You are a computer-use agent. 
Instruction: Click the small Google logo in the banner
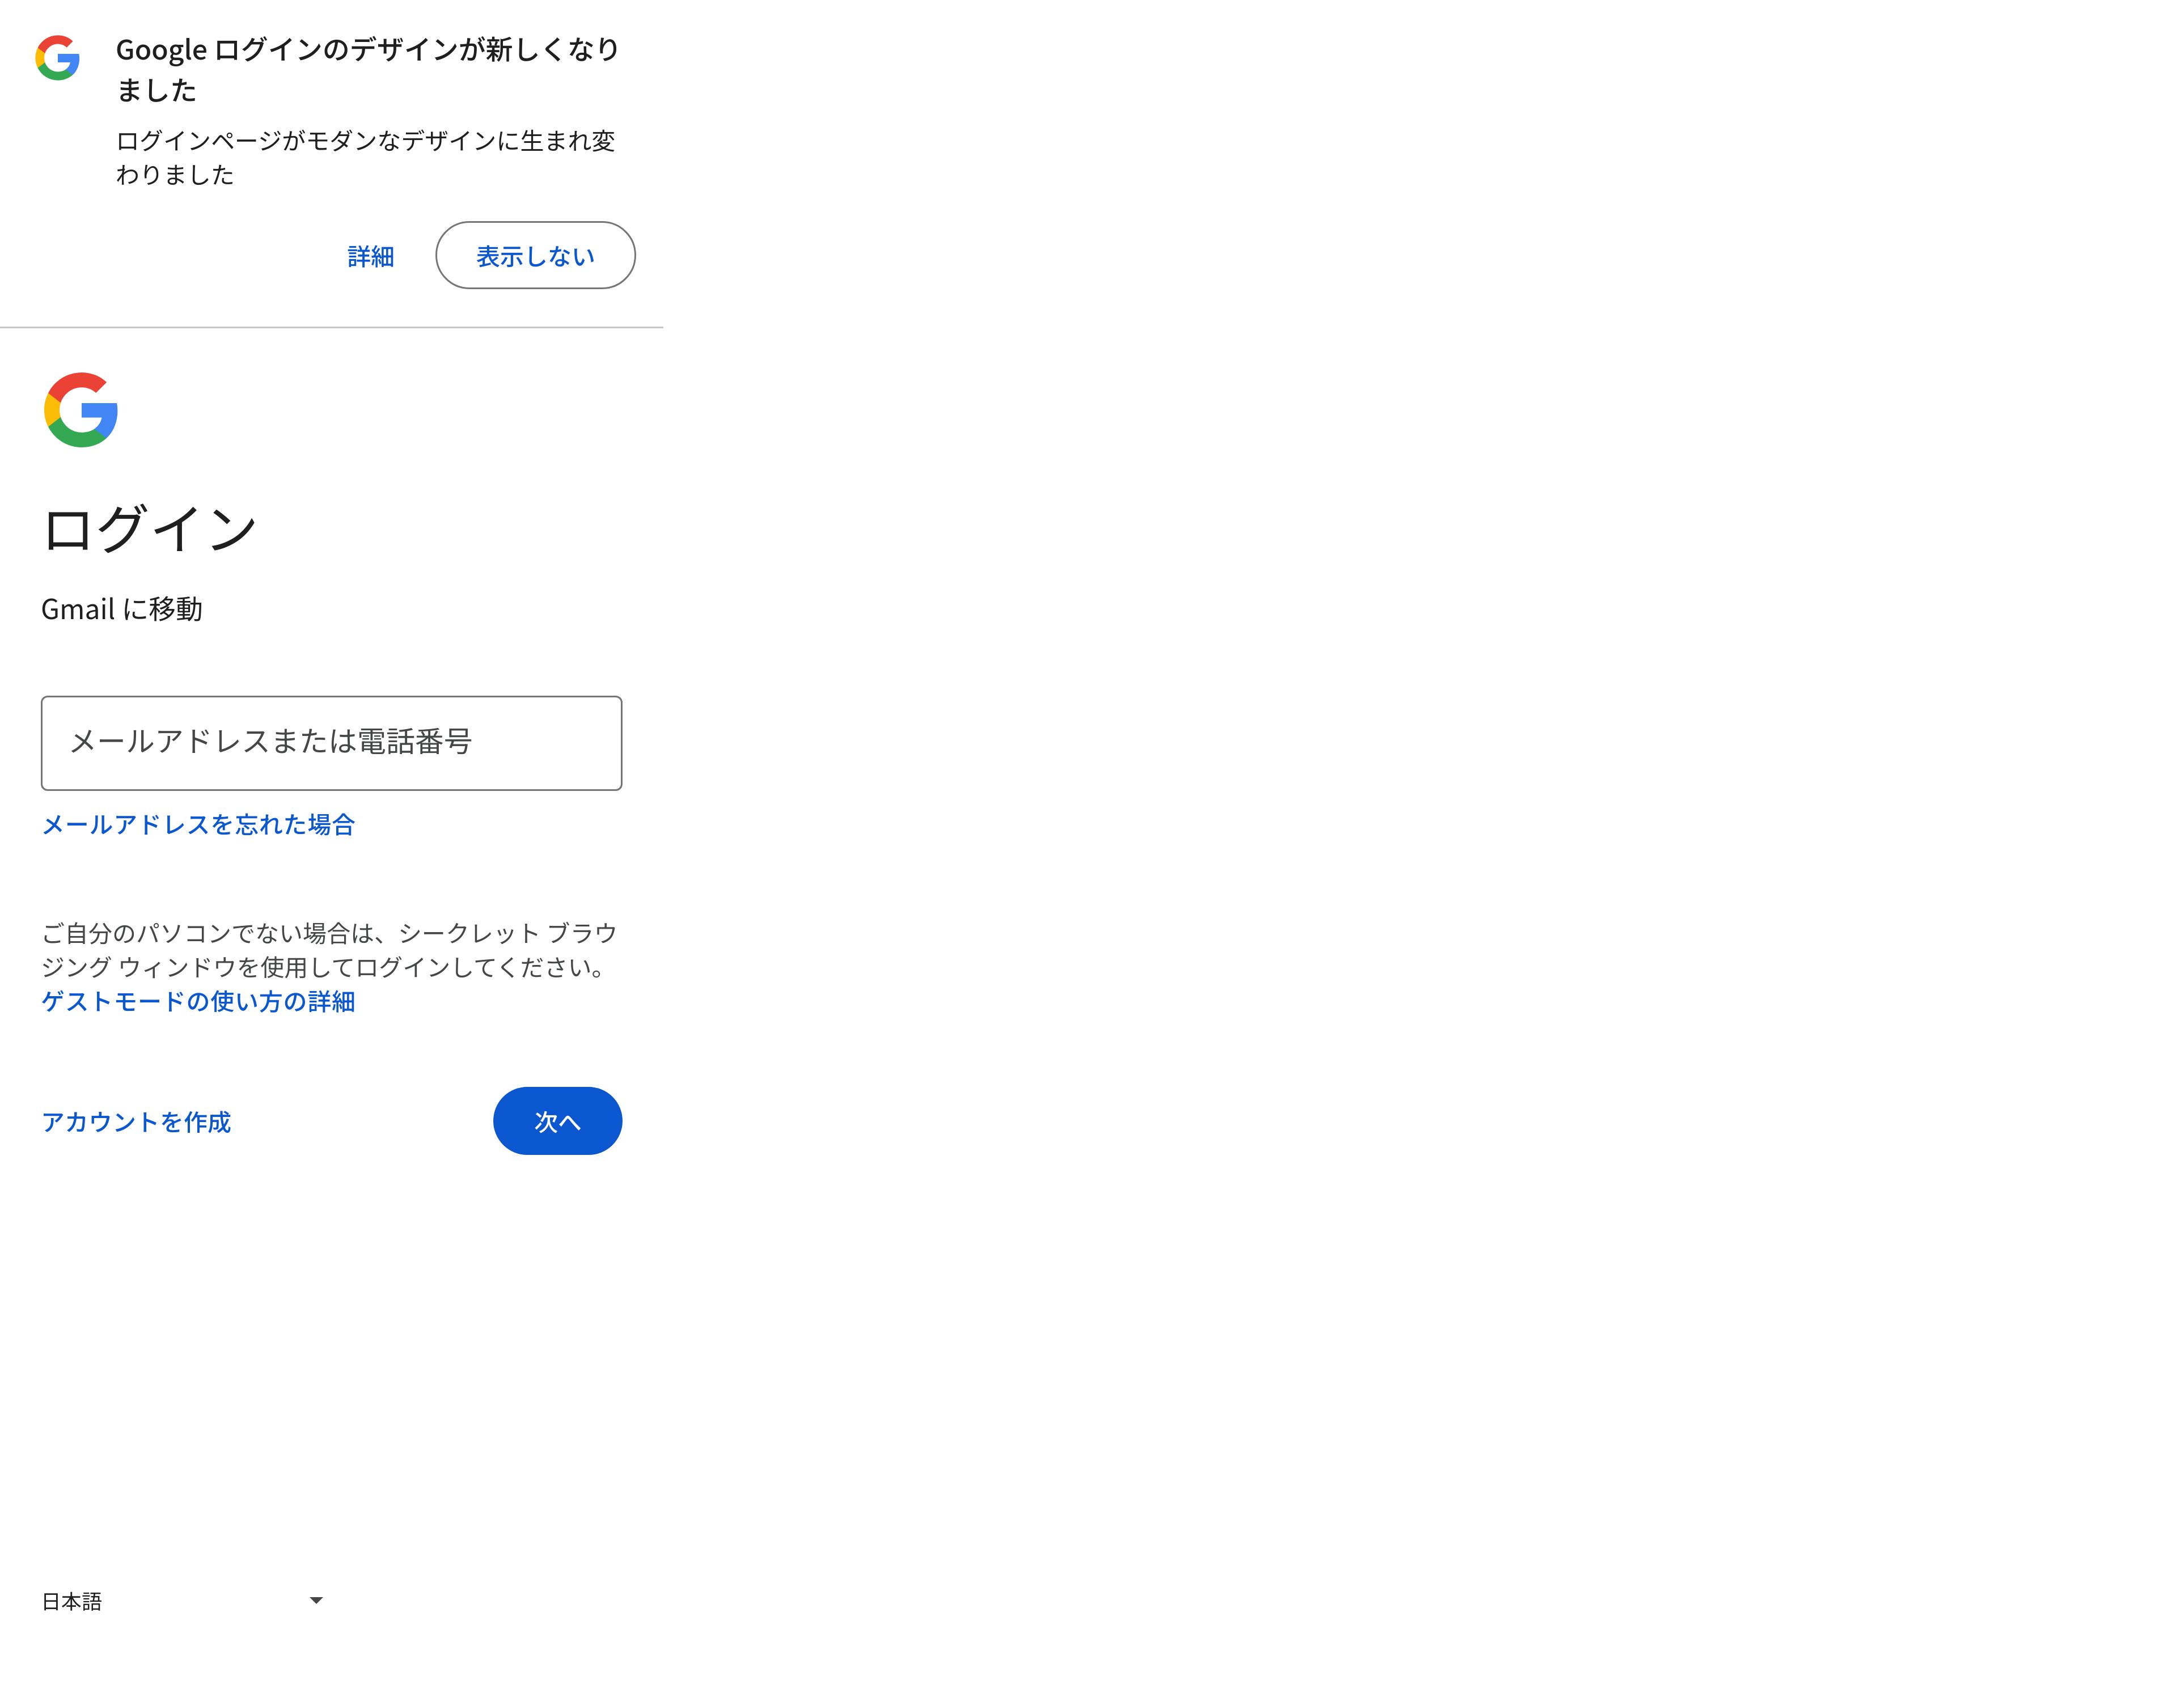(x=57, y=58)
